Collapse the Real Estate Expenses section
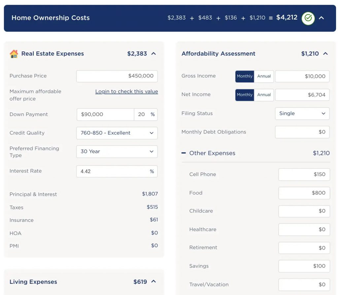The width and height of the screenshot is (338, 295). (x=153, y=54)
